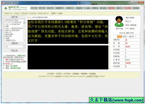This screenshot has height=104, width=145.
Task: Open 关于积分 footer link
Action: [59, 74]
